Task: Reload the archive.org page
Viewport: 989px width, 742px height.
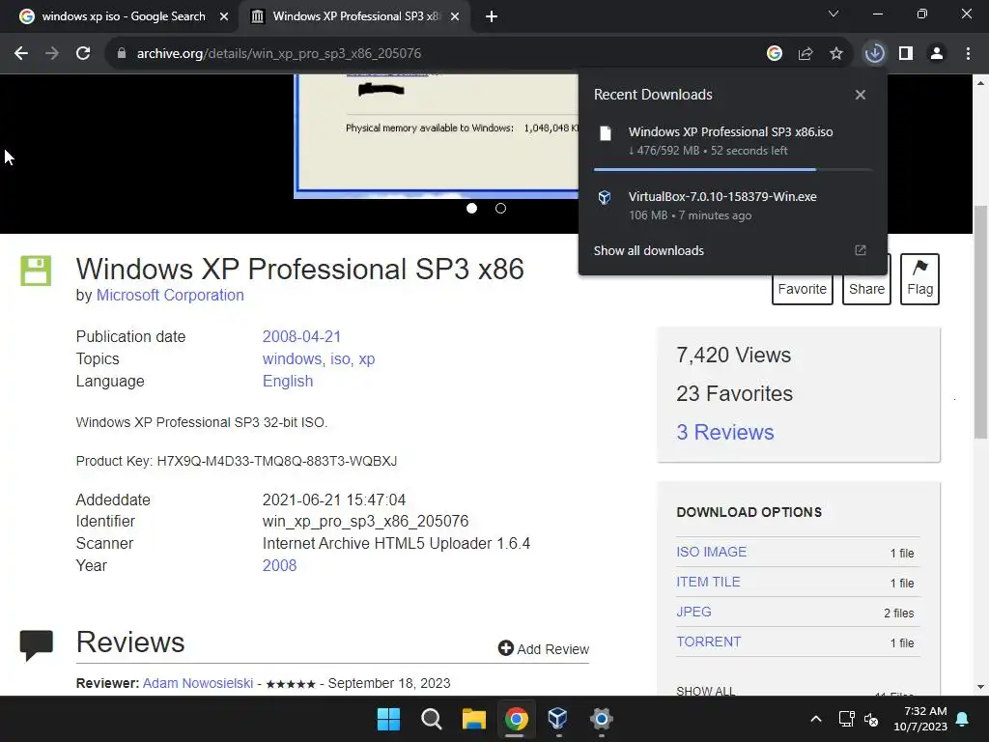Action: pyautogui.click(x=83, y=54)
